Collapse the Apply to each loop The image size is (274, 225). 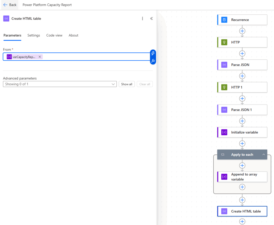[x=264, y=155]
